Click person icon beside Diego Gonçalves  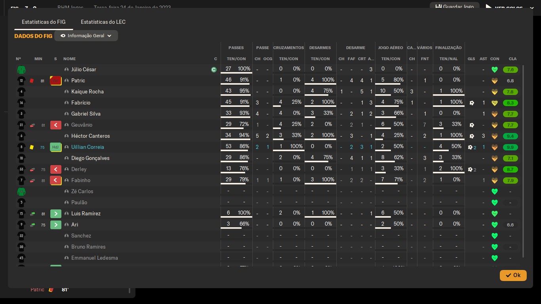(67, 158)
